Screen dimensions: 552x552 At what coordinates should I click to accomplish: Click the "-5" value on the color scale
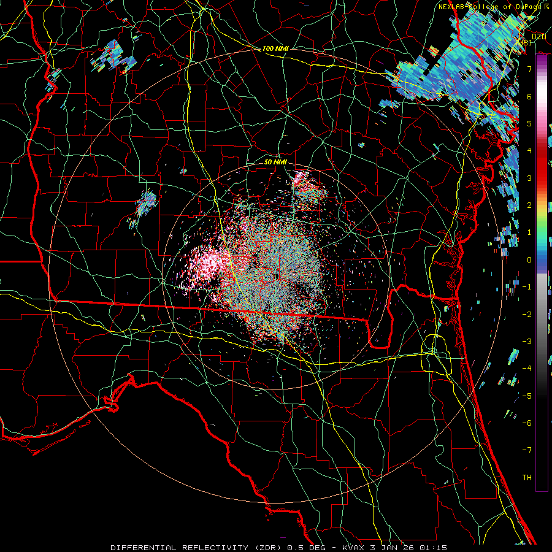pos(527,396)
